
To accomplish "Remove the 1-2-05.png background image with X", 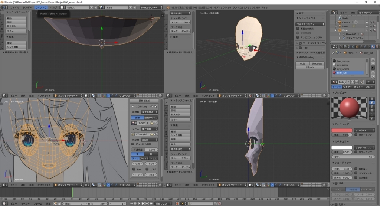I will (x=156, y=107).
